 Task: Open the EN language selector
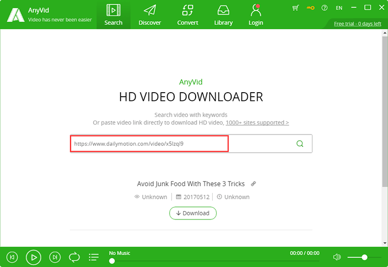[x=339, y=8]
